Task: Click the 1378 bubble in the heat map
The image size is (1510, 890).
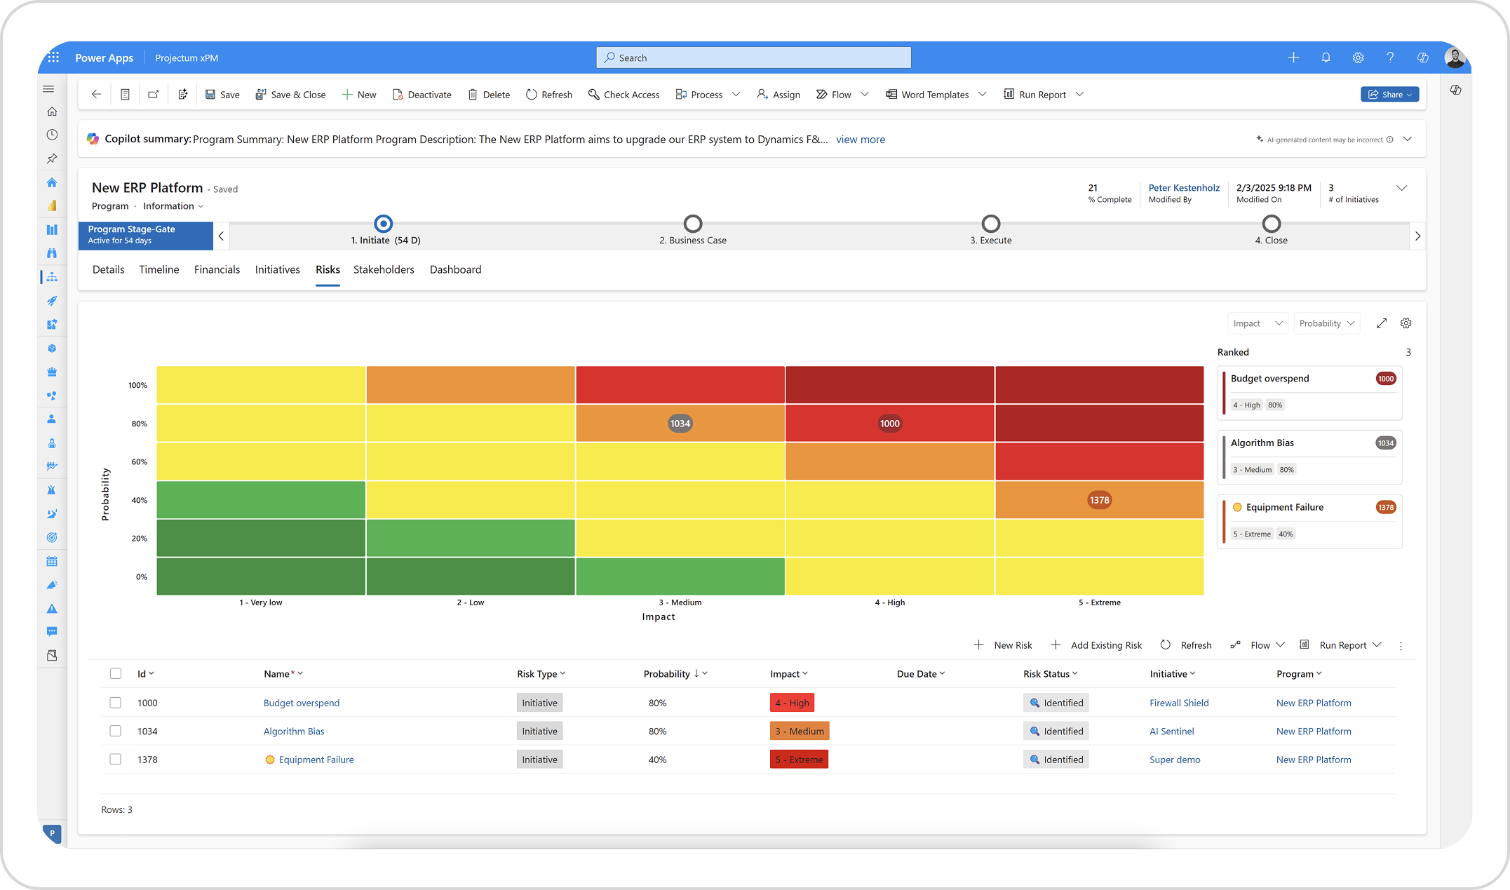Action: (x=1099, y=500)
